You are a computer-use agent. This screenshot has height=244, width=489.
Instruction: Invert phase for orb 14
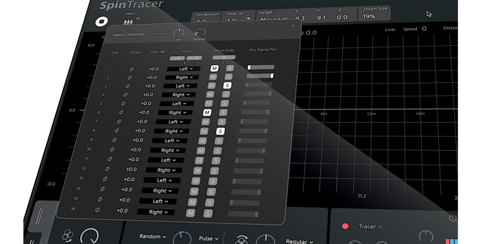[x=102, y=189]
